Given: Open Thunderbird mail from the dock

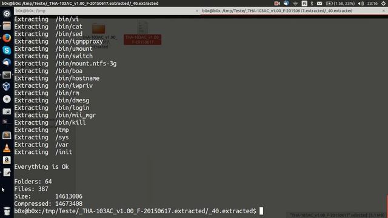Looking at the screenshot, I should pyautogui.click(x=7, y=62).
